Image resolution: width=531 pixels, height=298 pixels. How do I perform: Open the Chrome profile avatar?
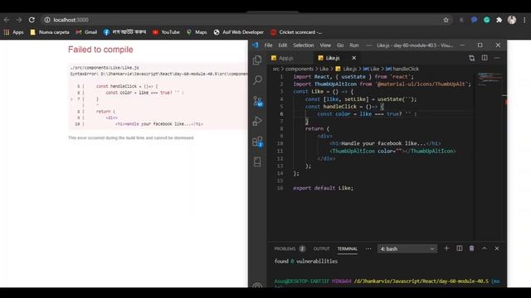(512, 20)
